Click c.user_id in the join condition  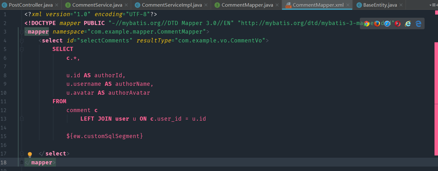tap(166, 119)
